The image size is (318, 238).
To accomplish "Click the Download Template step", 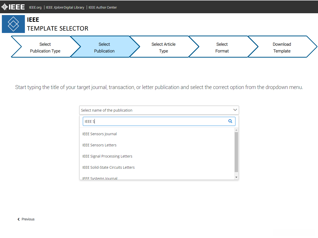I will click(x=282, y=47).
